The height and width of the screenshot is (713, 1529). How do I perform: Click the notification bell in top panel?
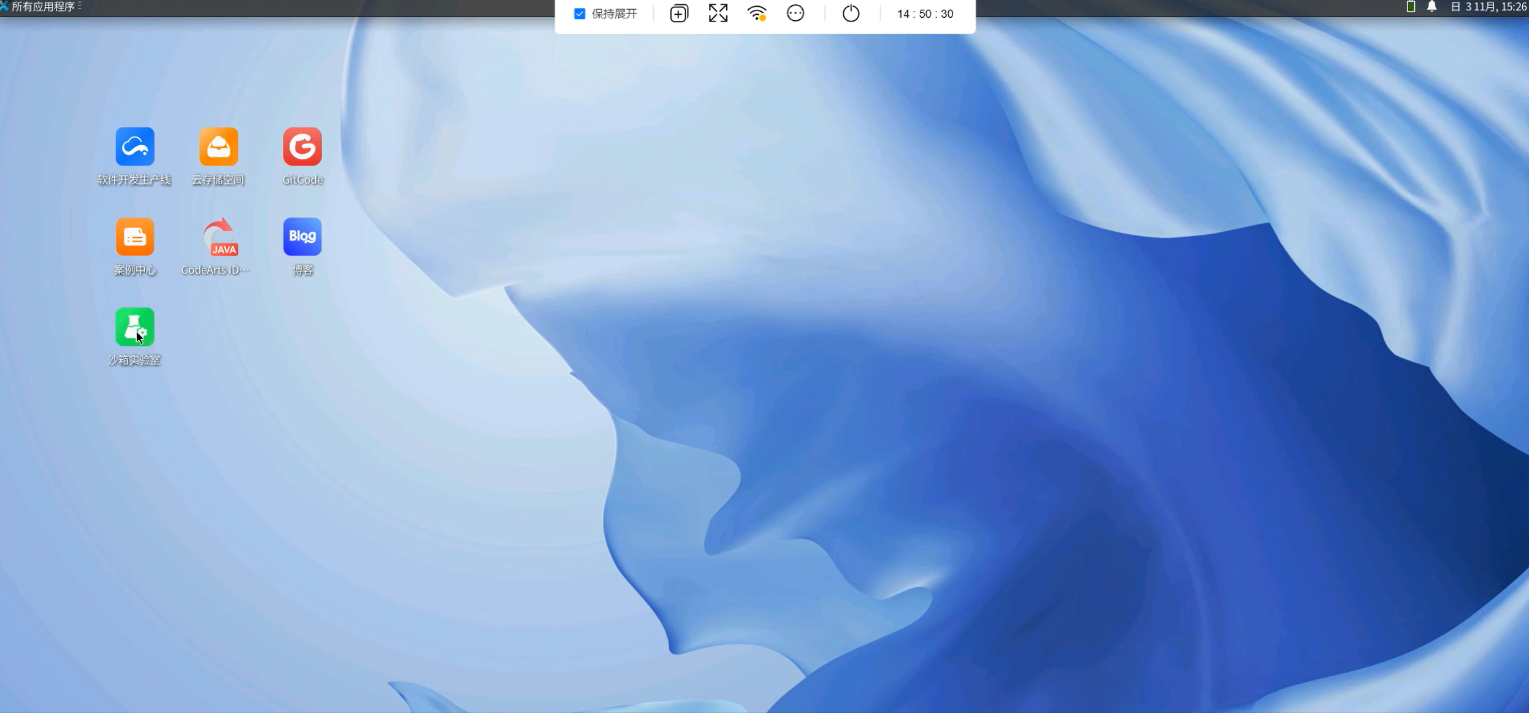pos(1431,7)
